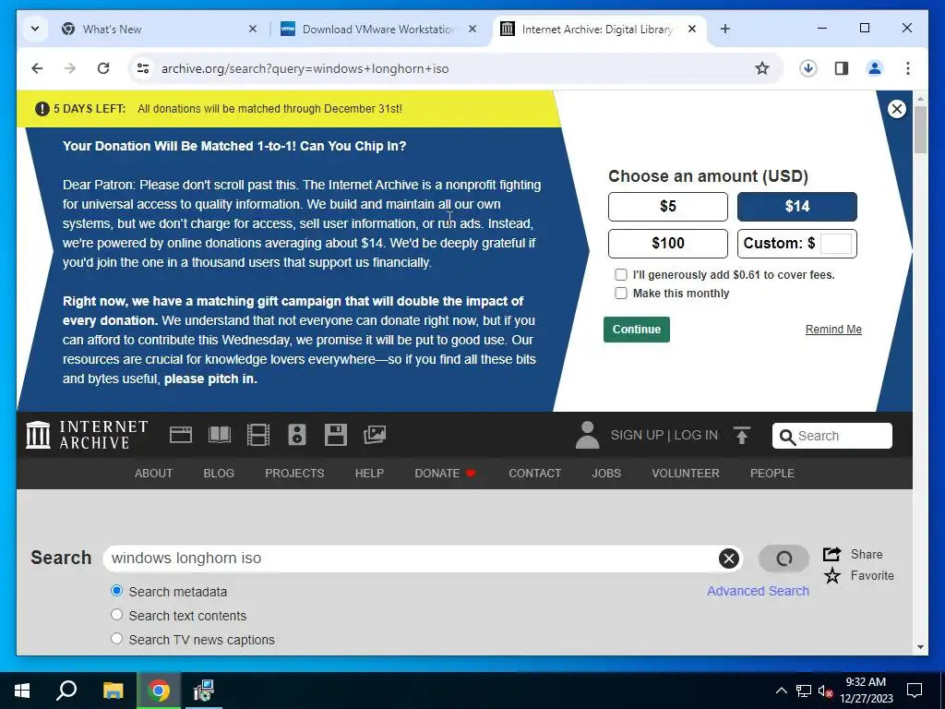Select the Internet Archive: Digital Library tab
945x709 pixels.
[597, 29]
